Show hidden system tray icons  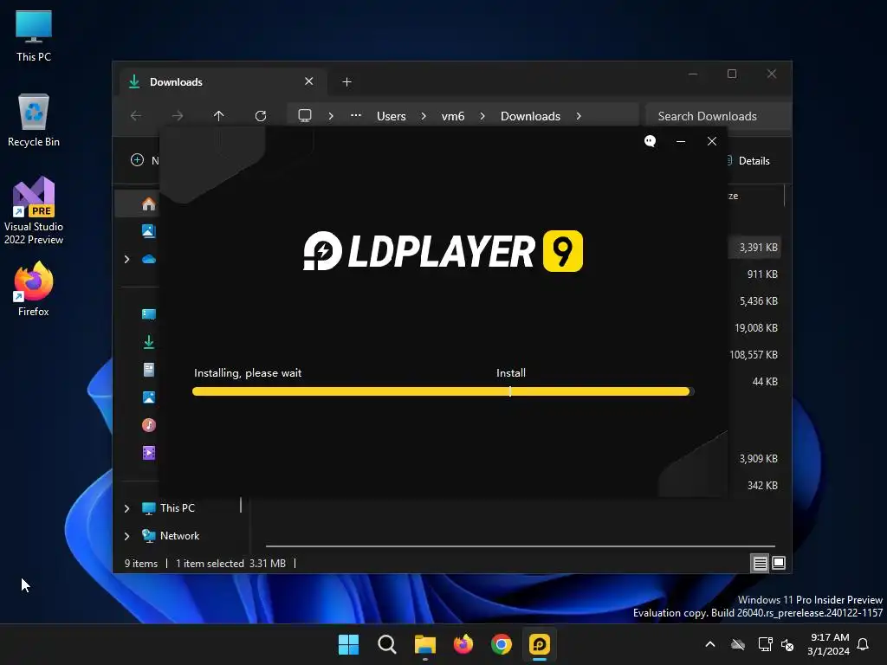coord(710,644)
